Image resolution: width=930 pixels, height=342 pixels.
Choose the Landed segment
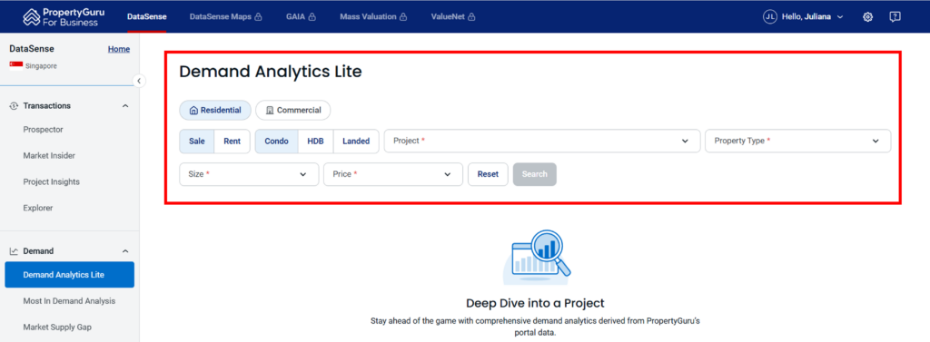pyautogui.click(x=356, y=142)
